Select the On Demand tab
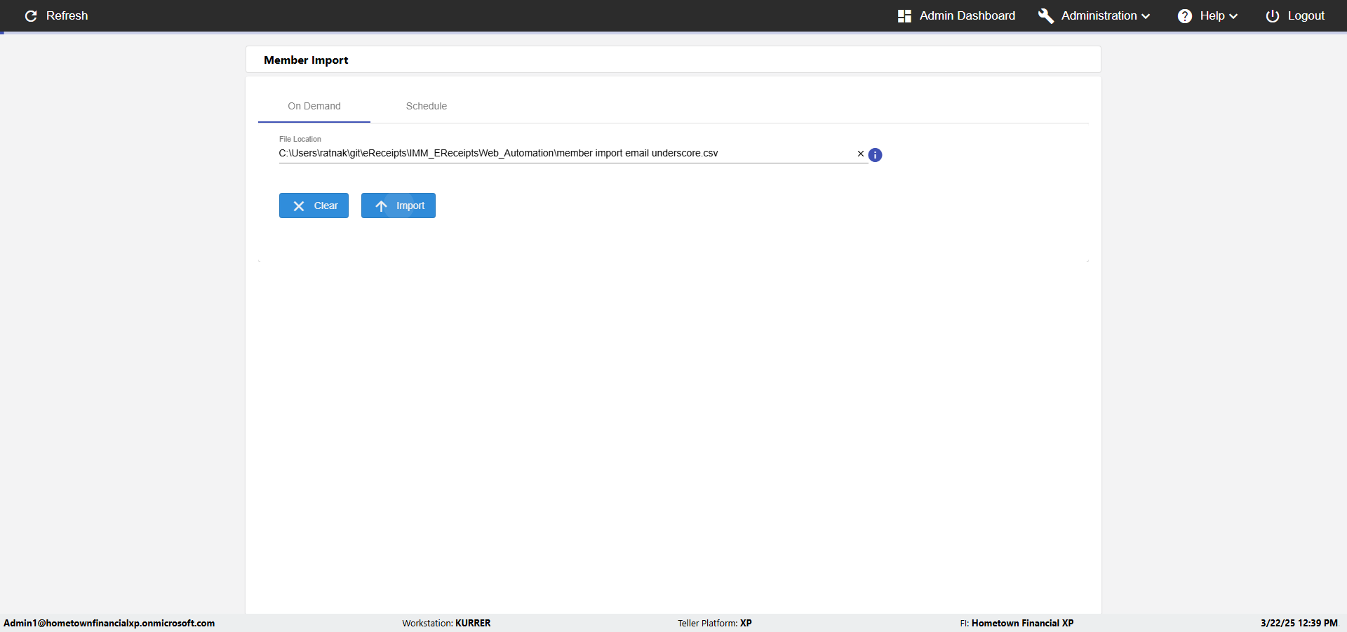This screenshot has height=632, width=1347. point(314,106)
